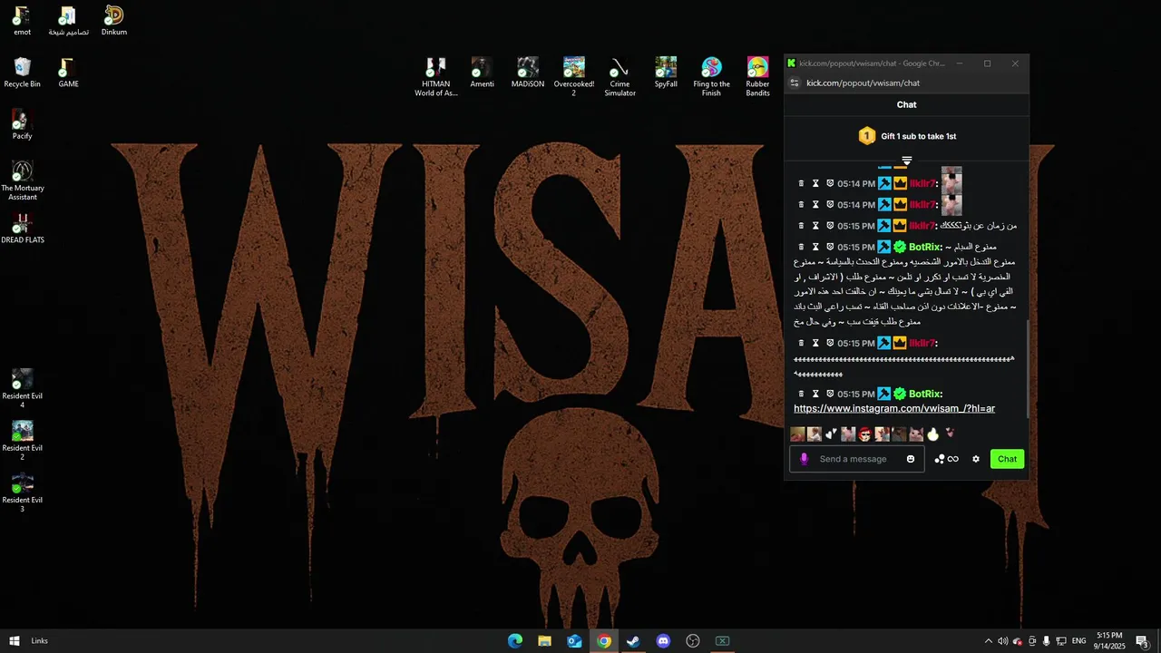Select the Pacify desktop shortcut

(x=22, y=125)
